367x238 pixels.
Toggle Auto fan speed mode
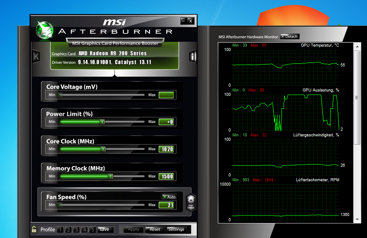coord(169,197)
